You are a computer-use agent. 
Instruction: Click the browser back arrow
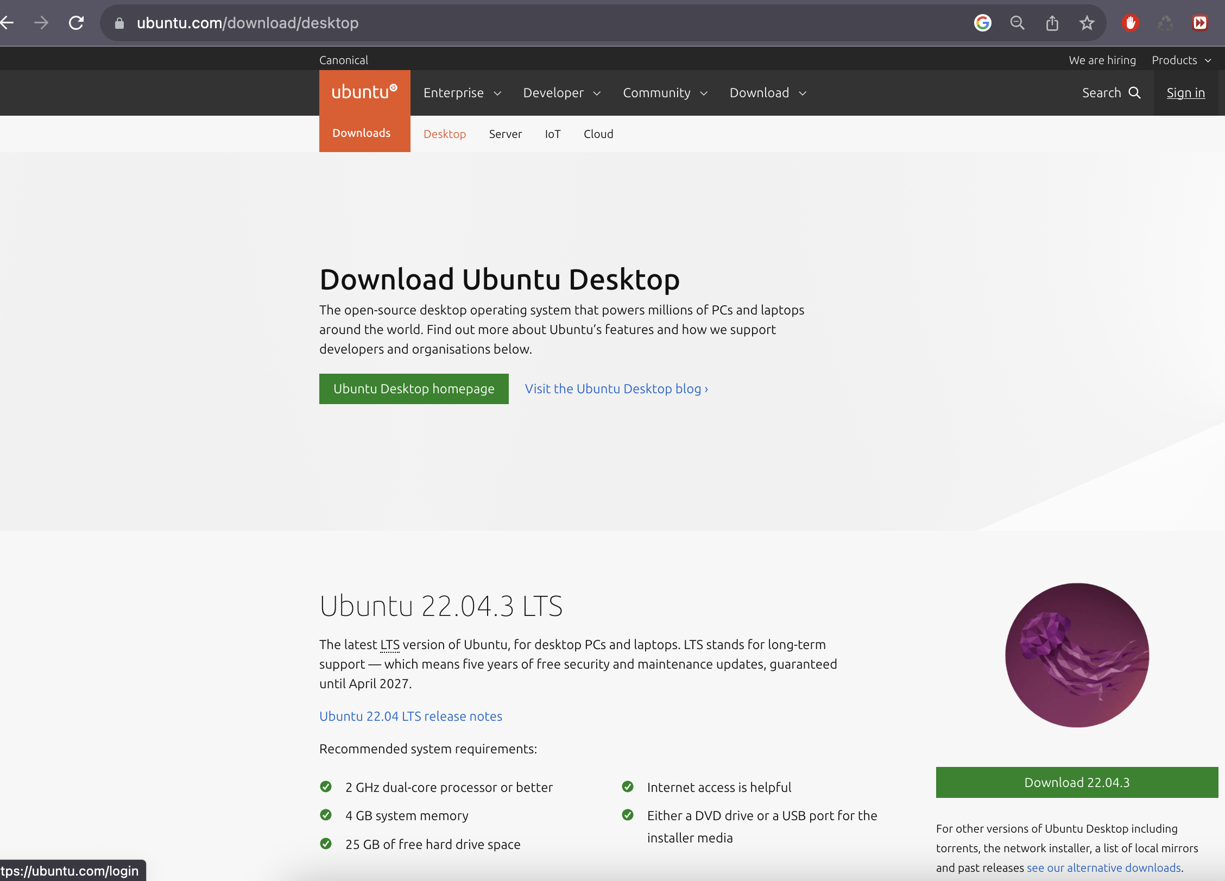click(7, 23)
